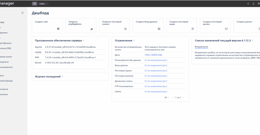The image size is (260, 135).
Task: Collapse Список изменений текущей версии panel
Action: pyautogui.click(x=253, y=40)
